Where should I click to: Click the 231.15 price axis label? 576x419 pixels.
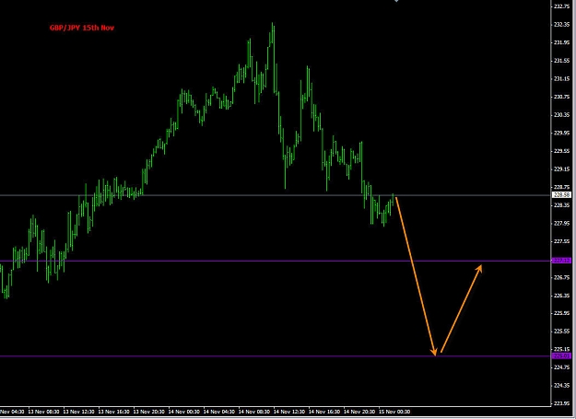click(561, 79)
